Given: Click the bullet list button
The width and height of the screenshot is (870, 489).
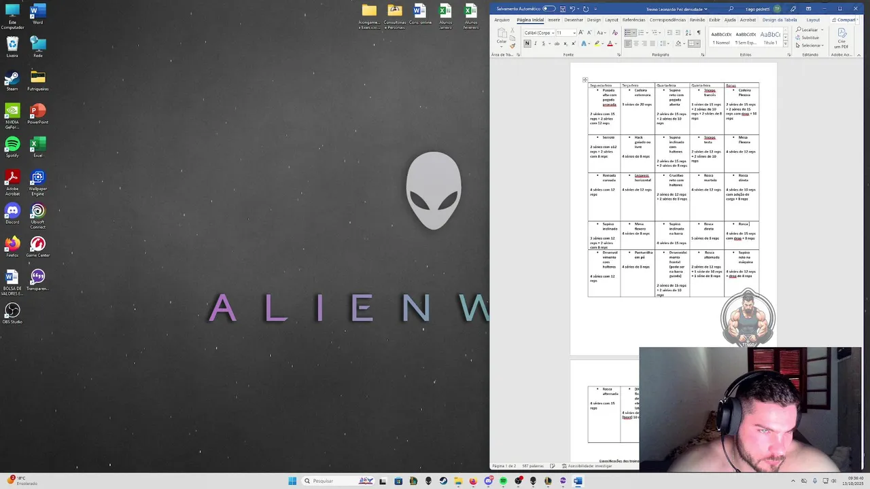Looking at the screenshot, I should 627,33.
